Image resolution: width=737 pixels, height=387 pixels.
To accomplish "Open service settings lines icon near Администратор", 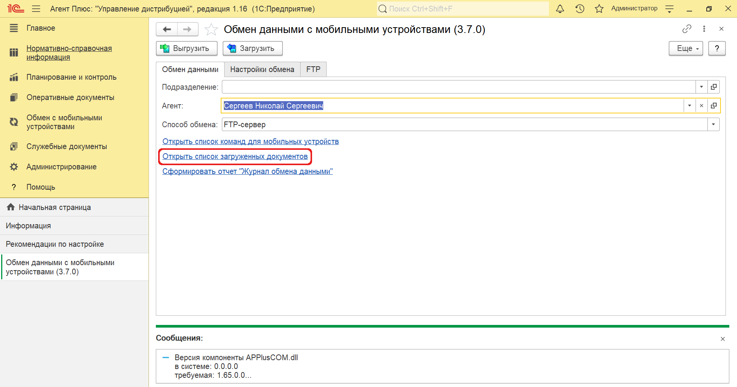I will (x=669, y=9).
